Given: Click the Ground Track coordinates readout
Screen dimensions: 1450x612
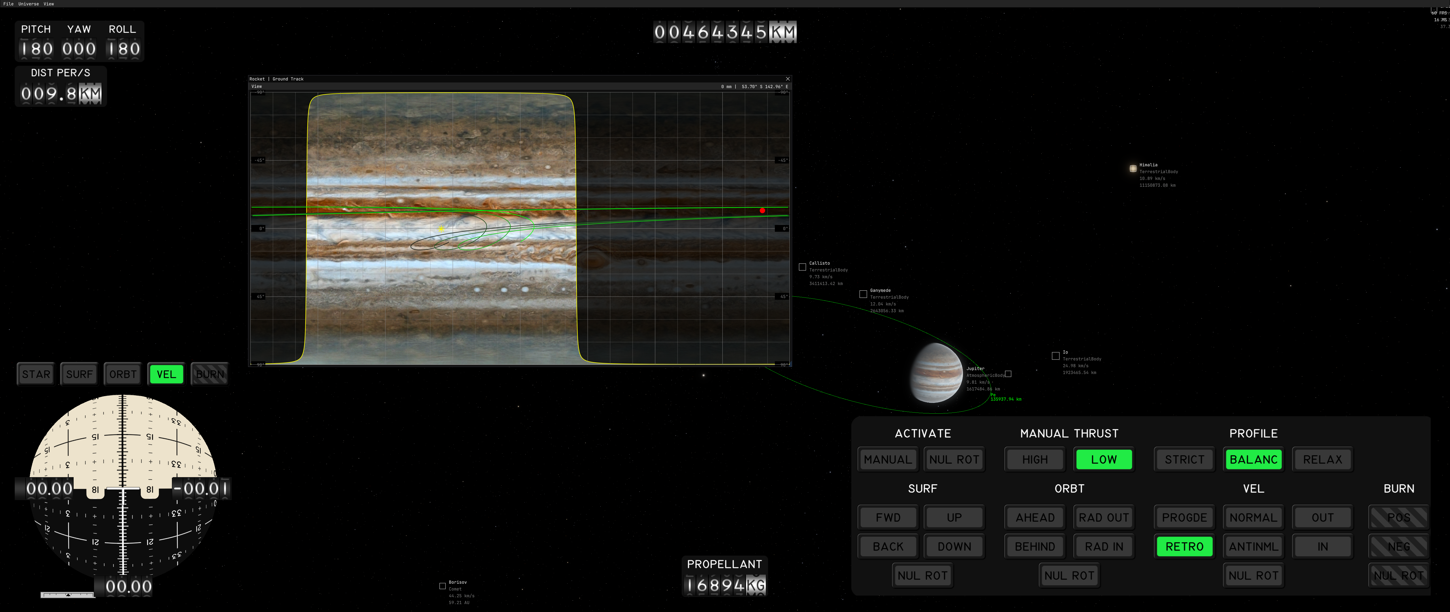Looking at the screenshot, I should point(754,87).
